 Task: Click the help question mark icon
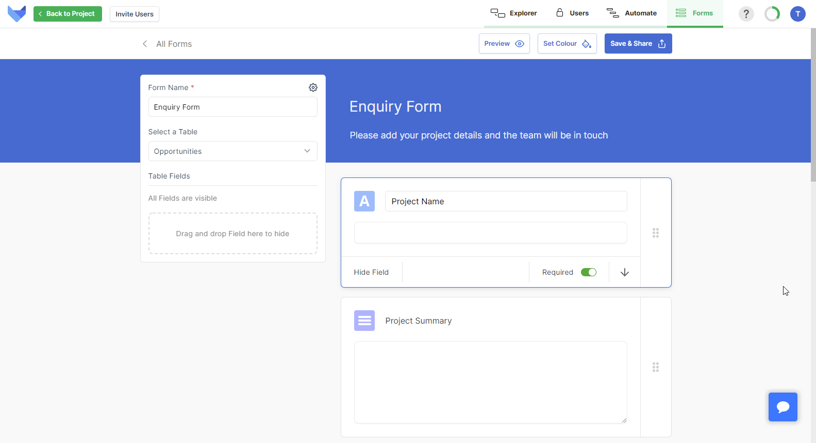(x=746, y=14)
